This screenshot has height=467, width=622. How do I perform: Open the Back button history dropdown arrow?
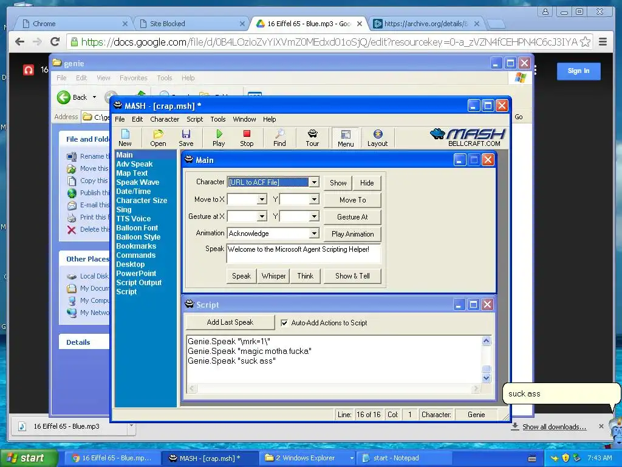tap(94, 97)
